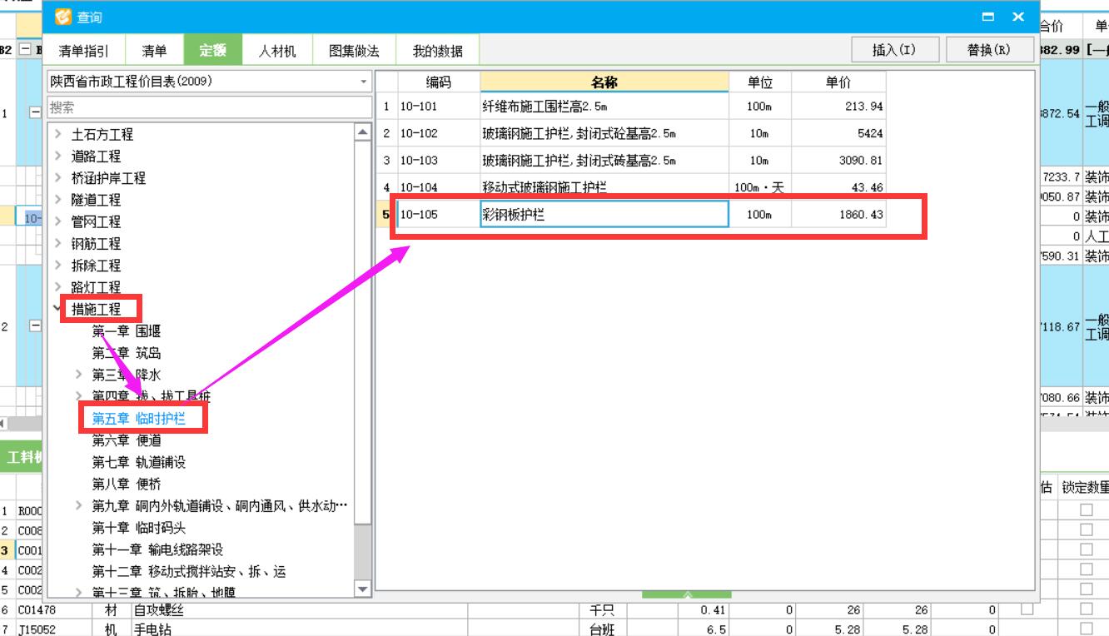Expand 桥涵护岸工程 tree node arrow

pyautogui.click(x=57, y=177)
